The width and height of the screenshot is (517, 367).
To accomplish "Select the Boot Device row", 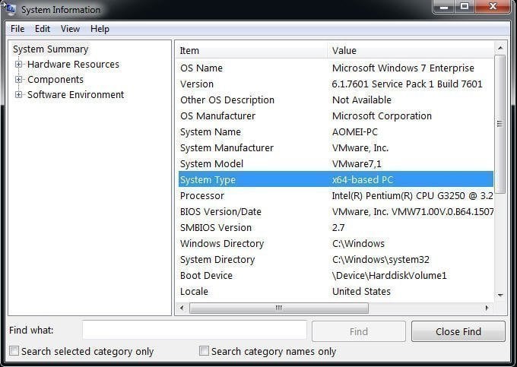I will tap(335, 275).
